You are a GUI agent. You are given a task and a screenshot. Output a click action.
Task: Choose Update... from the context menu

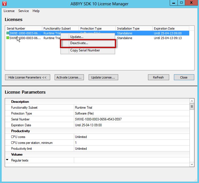(77, 37)
